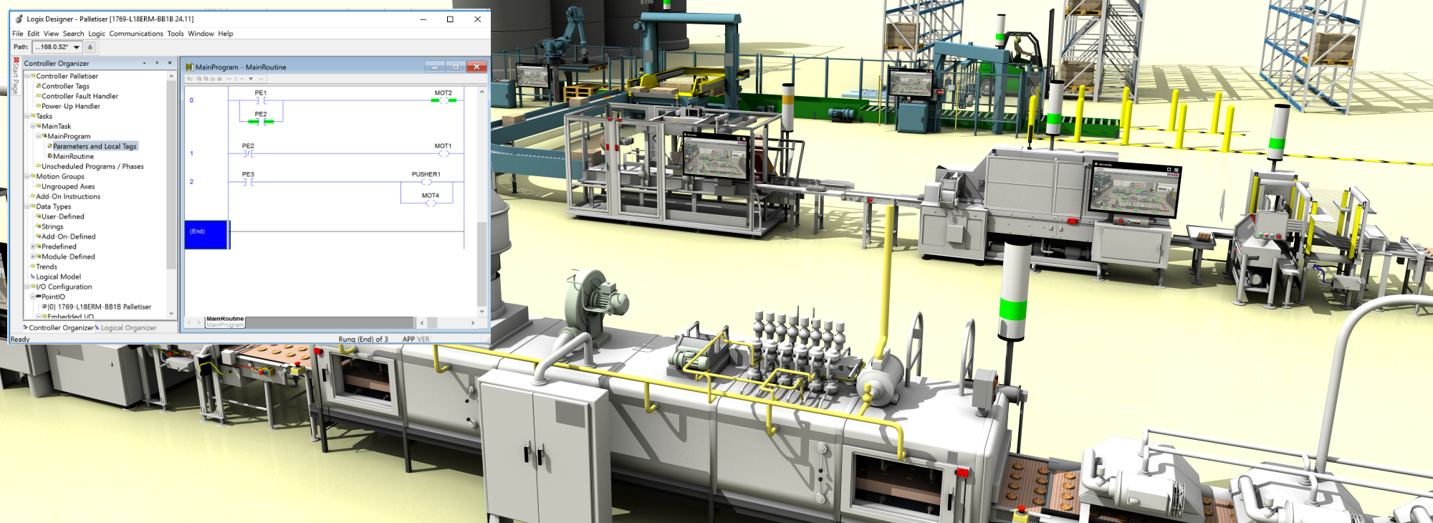Open the File menu
1433x523 pixels.
click(18, 34)
